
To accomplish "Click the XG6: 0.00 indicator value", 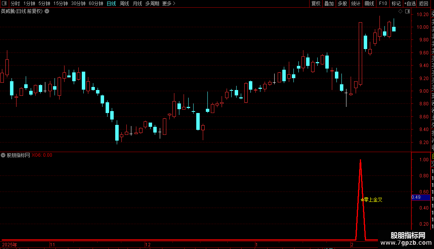I will [x=42, y=155].
